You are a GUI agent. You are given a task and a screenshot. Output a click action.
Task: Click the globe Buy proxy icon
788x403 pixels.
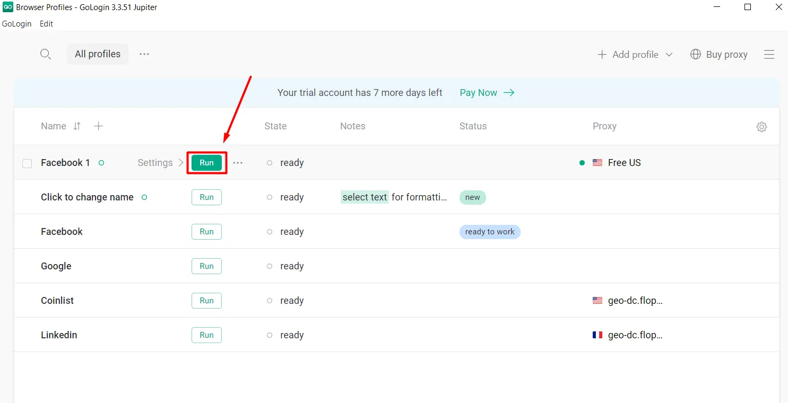click(x=696, y=55)
